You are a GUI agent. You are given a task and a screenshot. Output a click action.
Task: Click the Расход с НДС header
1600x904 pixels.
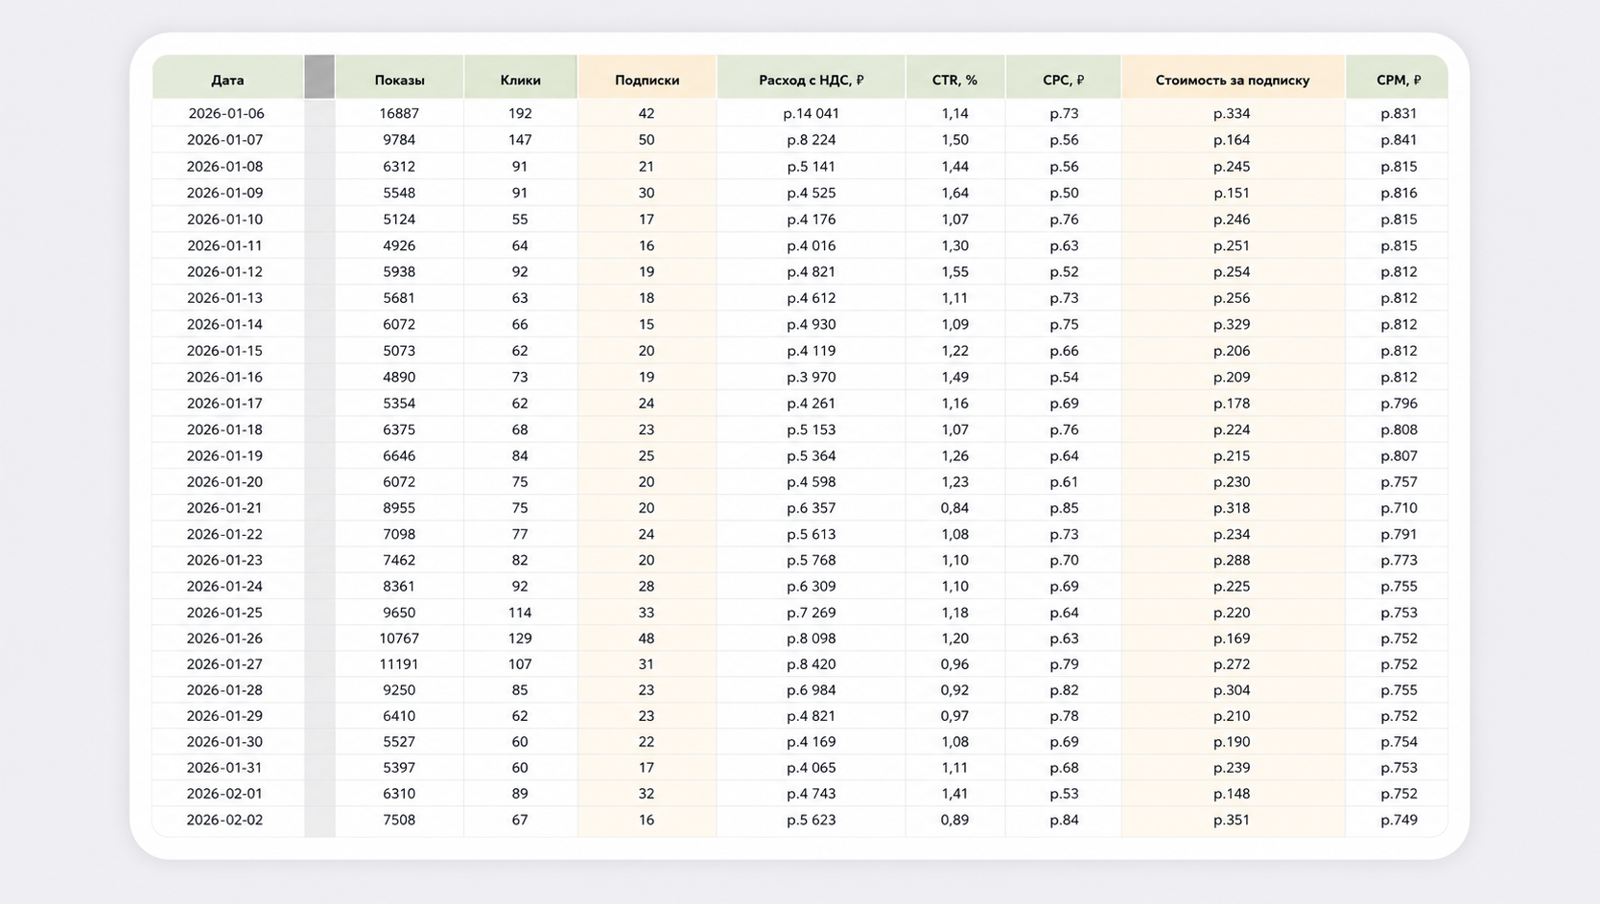coord(811,80)
